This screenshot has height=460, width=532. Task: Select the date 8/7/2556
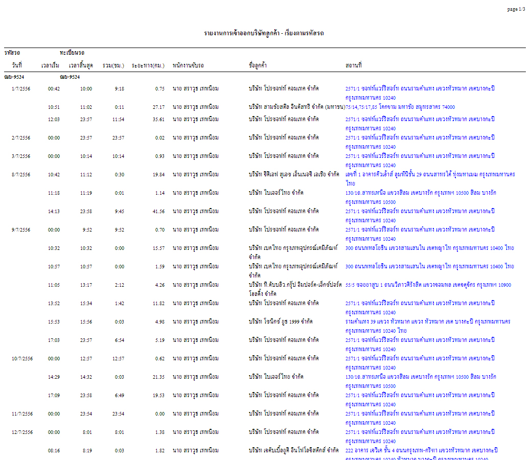(x=20, y=175)
